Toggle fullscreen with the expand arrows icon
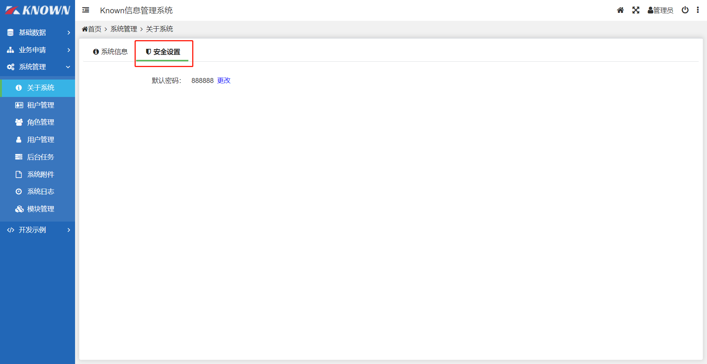The width and height of the screenshot is (707, 364). click(x=636, y=10)
